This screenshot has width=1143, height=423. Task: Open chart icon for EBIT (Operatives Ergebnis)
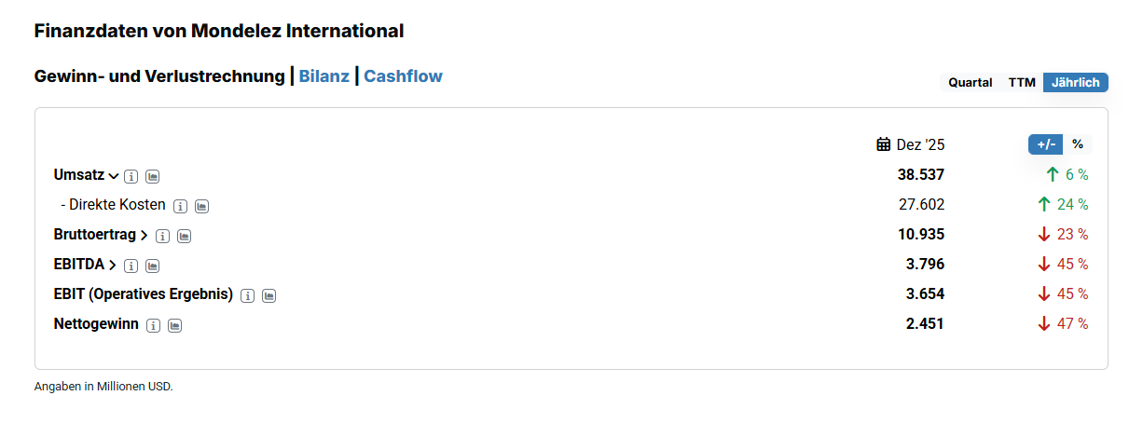(269, 295)
